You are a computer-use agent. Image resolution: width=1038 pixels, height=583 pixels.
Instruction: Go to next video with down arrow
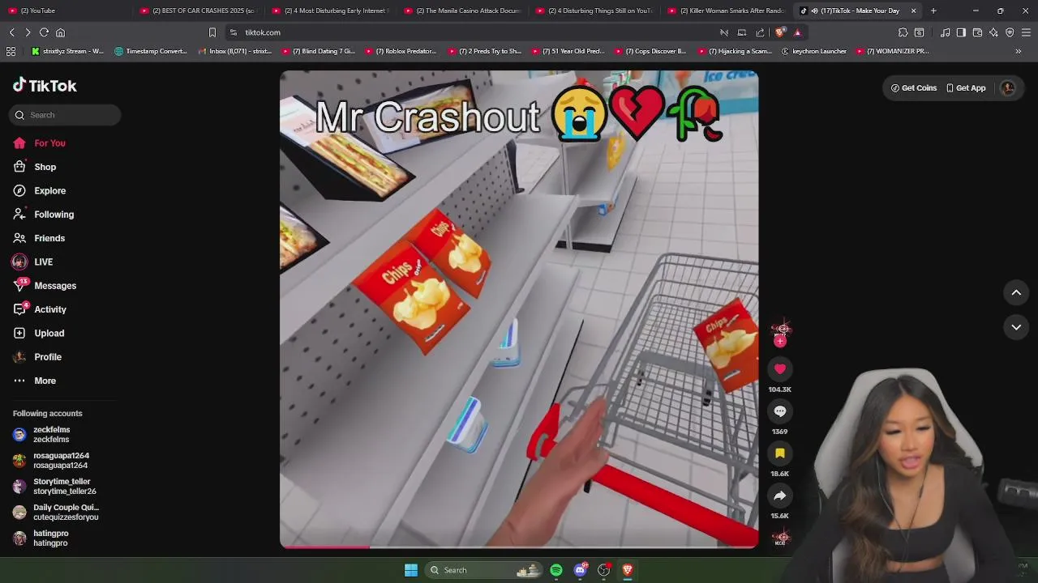1016,327
